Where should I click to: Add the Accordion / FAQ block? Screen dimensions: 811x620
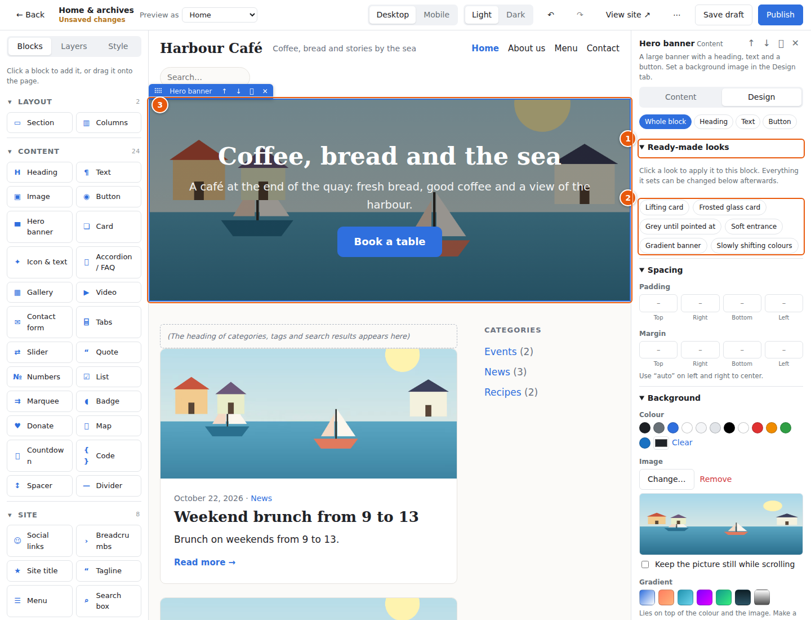click(109, 262)
